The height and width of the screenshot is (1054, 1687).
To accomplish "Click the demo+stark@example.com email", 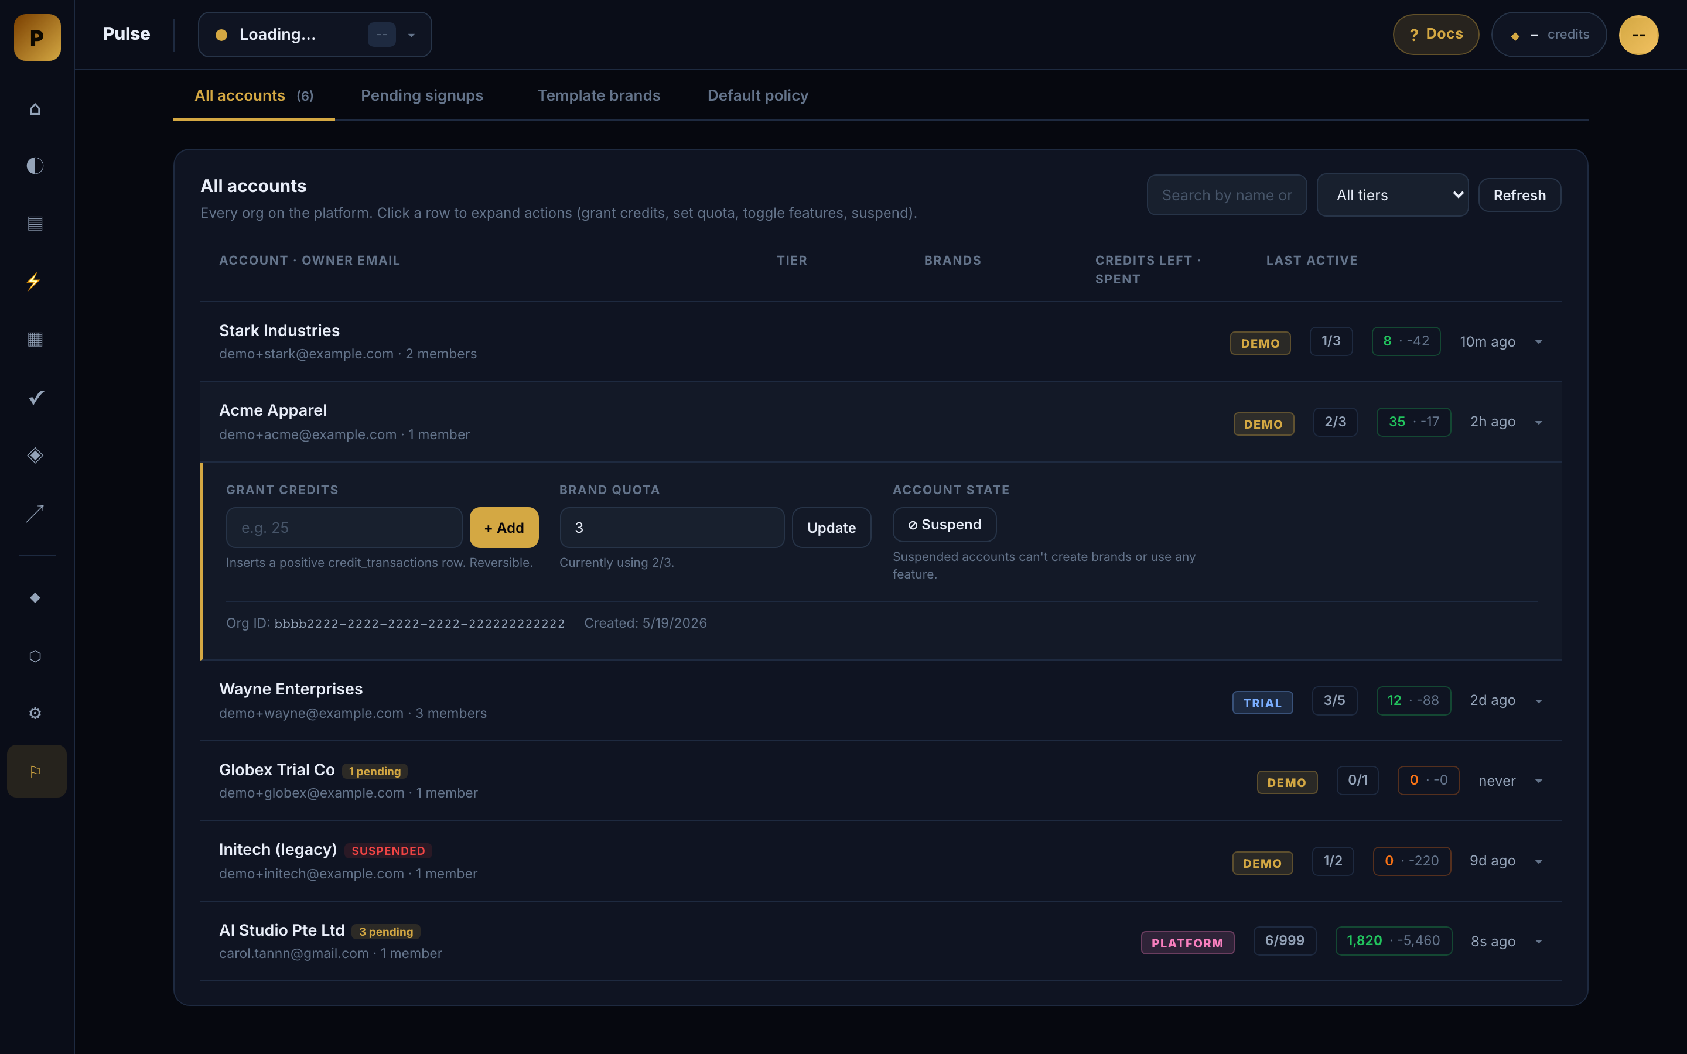I will click(306, 354).
